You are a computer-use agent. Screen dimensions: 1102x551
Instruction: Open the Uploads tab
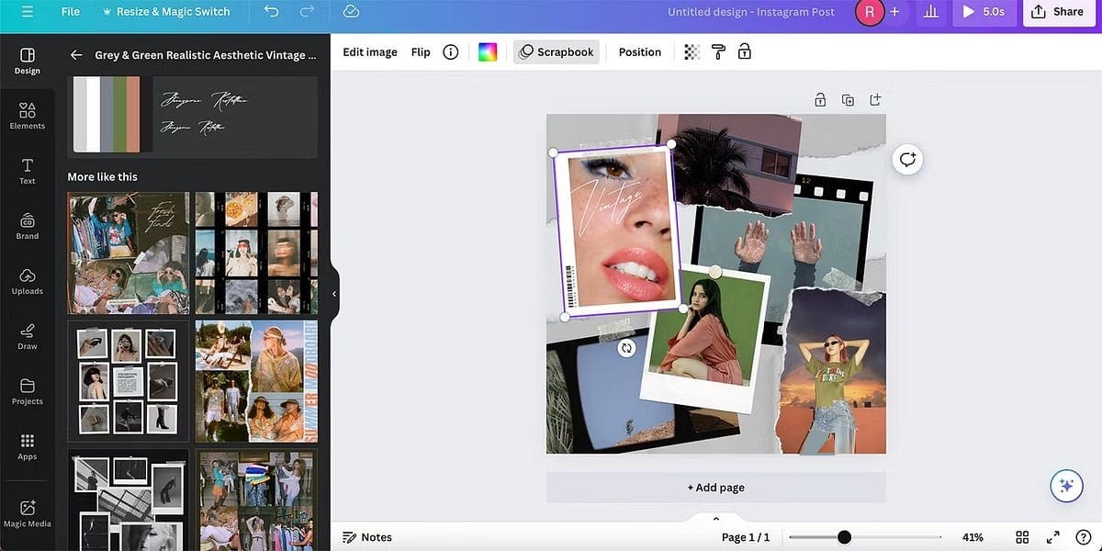click(x=28, y=282)
